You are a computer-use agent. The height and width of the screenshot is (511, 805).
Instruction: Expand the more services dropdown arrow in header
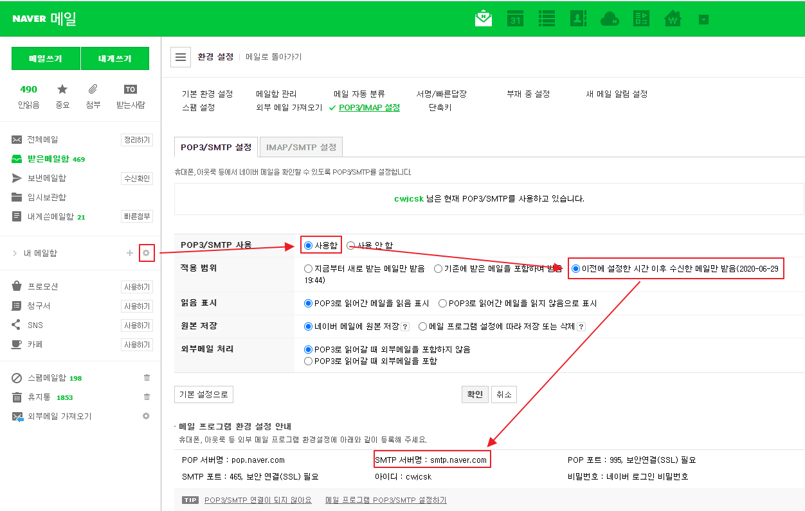click(x=704, y=19)
